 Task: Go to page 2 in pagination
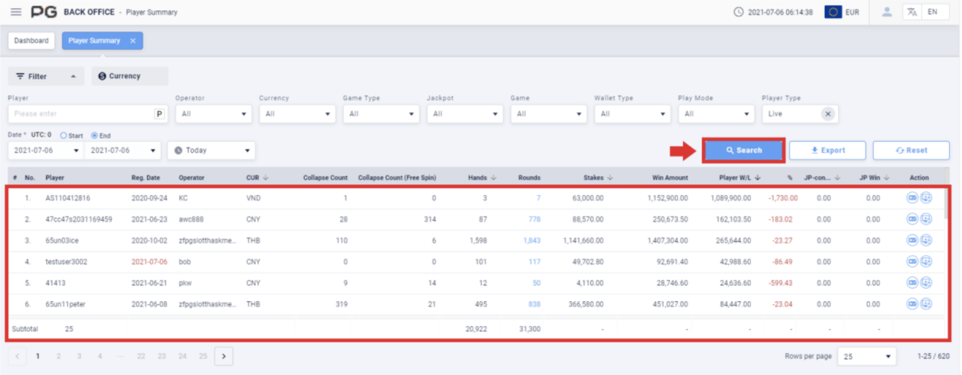click(58, 356)
